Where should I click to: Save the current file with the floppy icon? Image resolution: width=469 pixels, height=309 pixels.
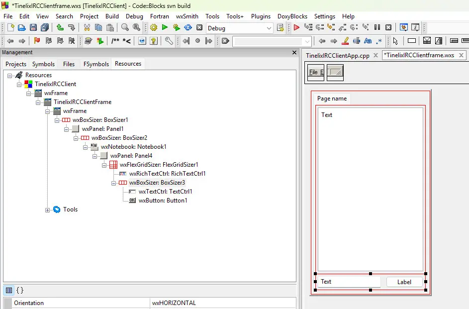(33, 27)
